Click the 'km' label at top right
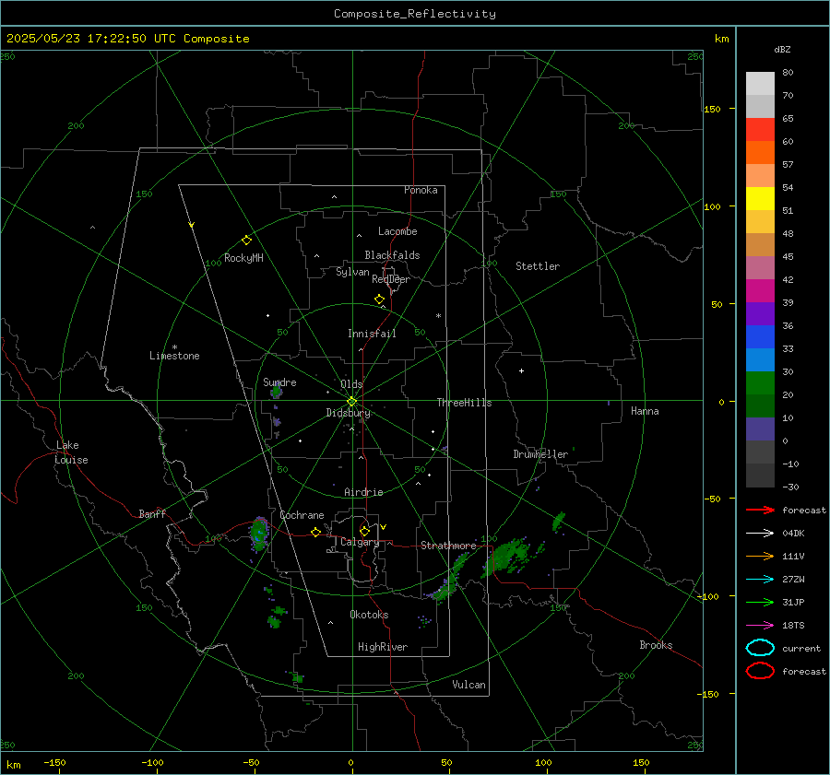830x775 pixels. coord(721,39)
